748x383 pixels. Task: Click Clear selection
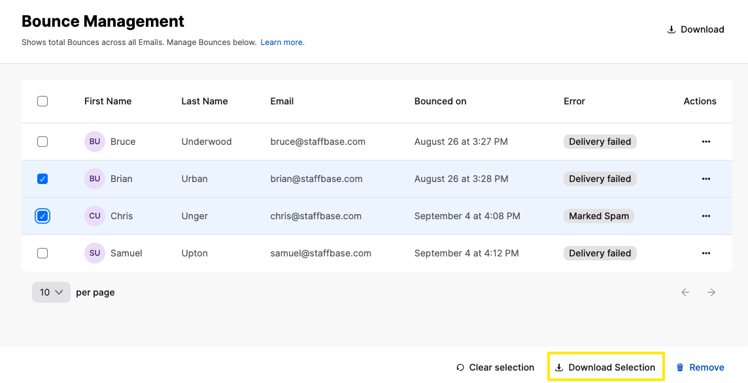point(495,367)
